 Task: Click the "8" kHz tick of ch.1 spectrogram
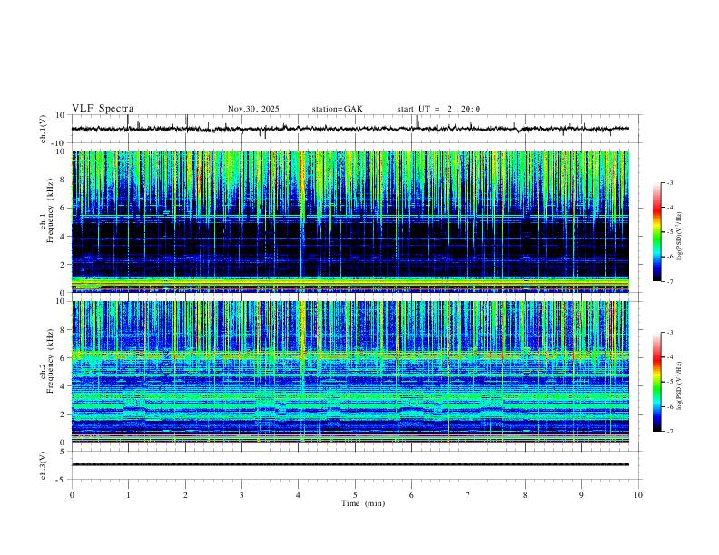(63, 180)
